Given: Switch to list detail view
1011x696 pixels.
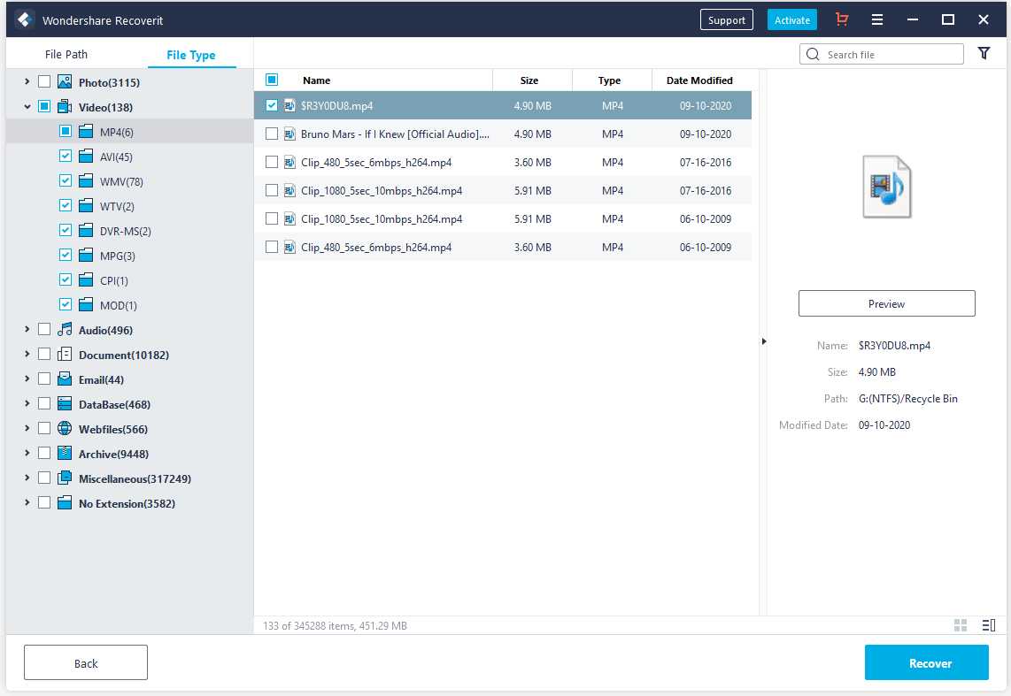Looking at the screenshot, I should click(989, 625).
